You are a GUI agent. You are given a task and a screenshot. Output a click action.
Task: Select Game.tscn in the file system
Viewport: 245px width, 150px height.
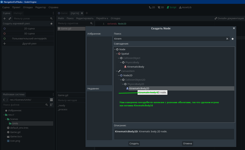(x=16, y=137)
